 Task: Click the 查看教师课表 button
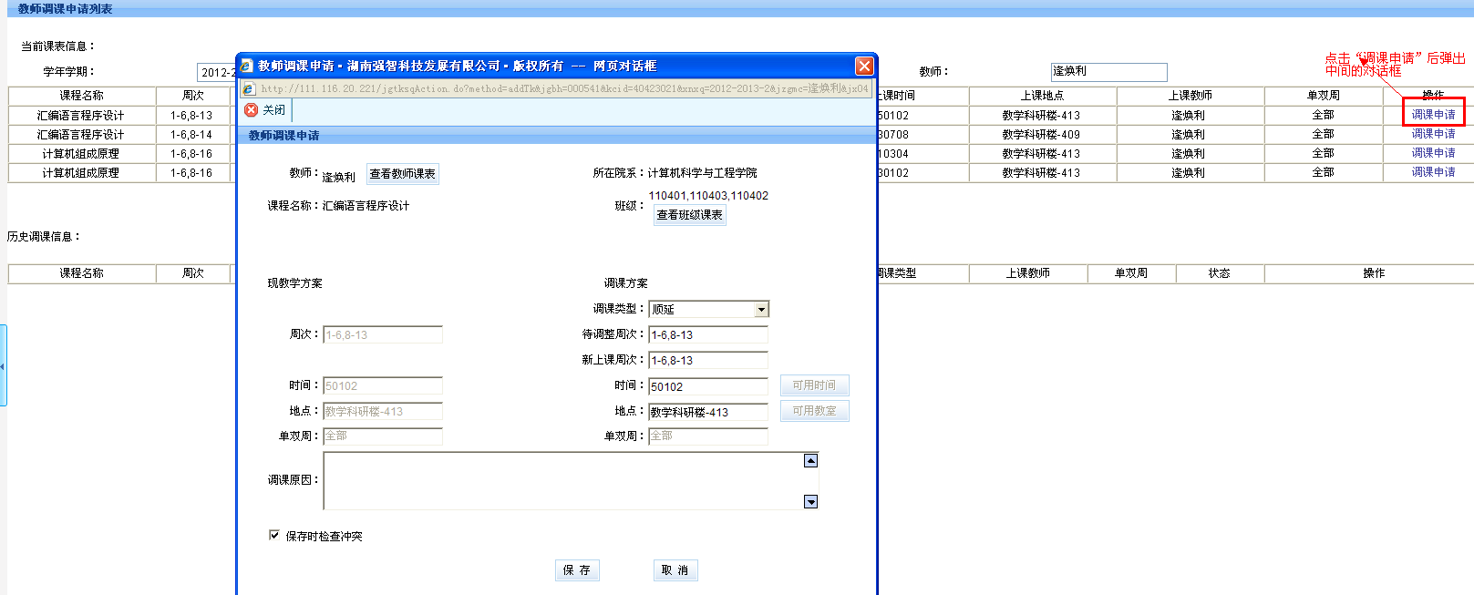coord(402,174)
